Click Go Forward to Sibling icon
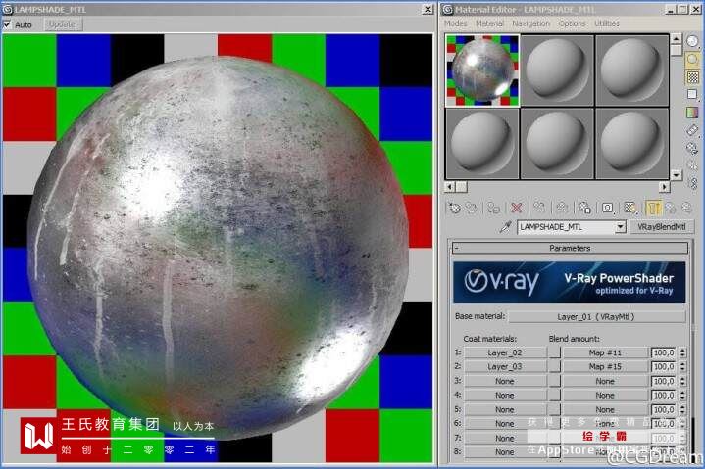Viewport: 705px width, 469px height. pyautogui.click(x=686, y=208)
